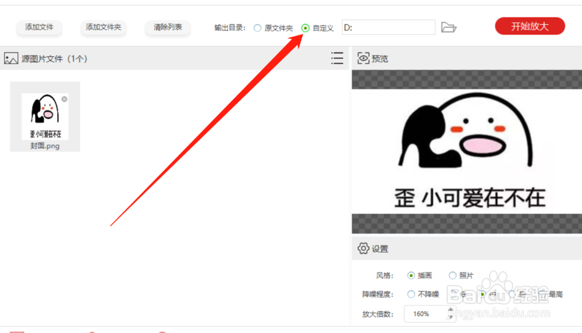Click the 风格 label
This screenshot has height=333, width=582.
[x=385, y=275]
